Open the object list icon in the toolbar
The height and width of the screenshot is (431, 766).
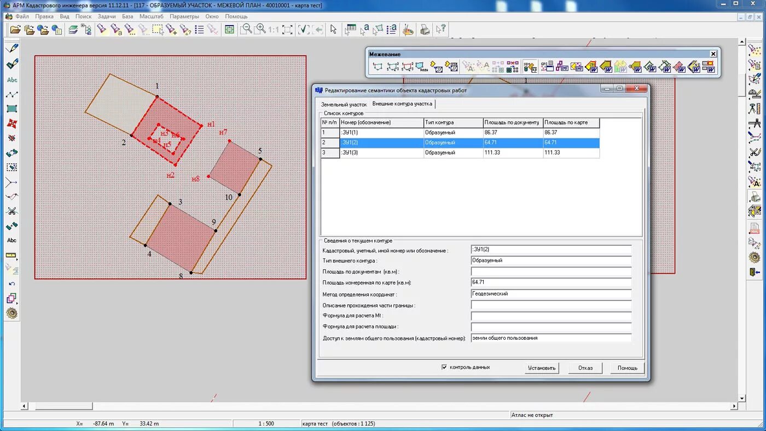coord(199,29)
